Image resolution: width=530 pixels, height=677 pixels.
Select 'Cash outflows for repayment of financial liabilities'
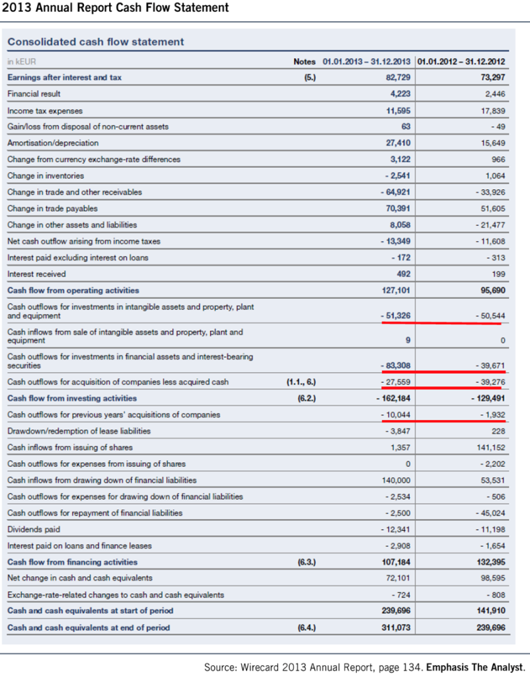(95, 514)
